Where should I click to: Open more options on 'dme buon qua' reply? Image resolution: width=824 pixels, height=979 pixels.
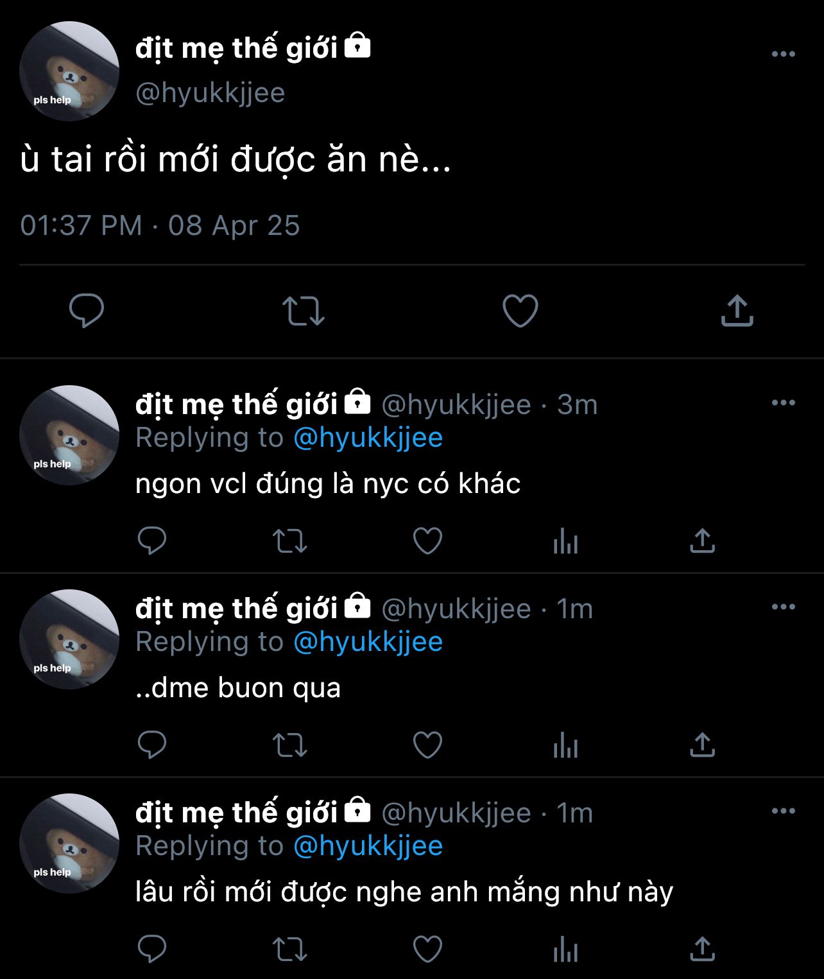[783, 607]
